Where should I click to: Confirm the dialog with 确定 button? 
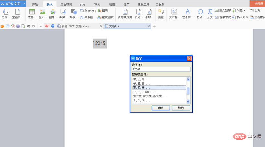pos(161,108)
